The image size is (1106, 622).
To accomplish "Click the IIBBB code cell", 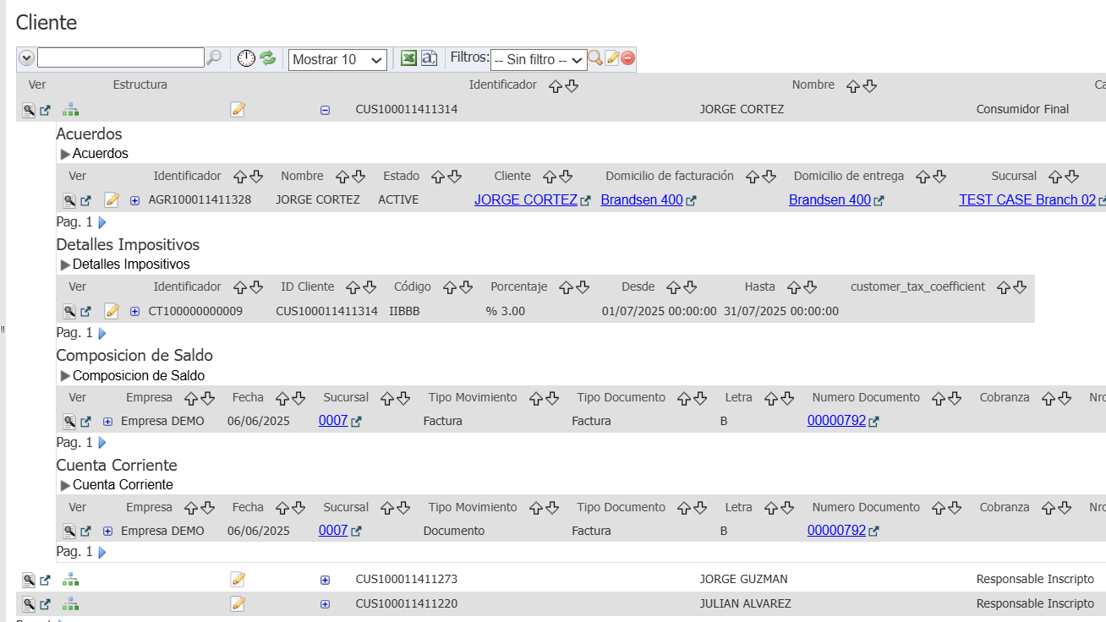I will pyautogui.click(x=404, y=311).
